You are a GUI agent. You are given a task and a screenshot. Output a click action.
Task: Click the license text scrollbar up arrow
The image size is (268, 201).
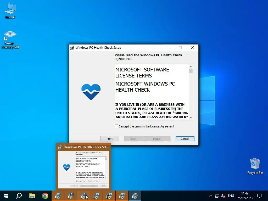point(191,66)
